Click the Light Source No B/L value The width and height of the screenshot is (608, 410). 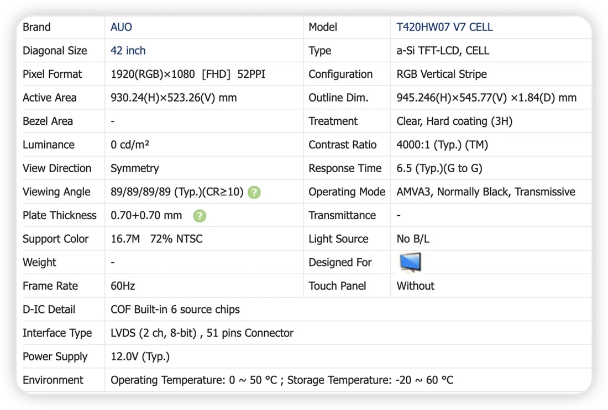point(412,239)
